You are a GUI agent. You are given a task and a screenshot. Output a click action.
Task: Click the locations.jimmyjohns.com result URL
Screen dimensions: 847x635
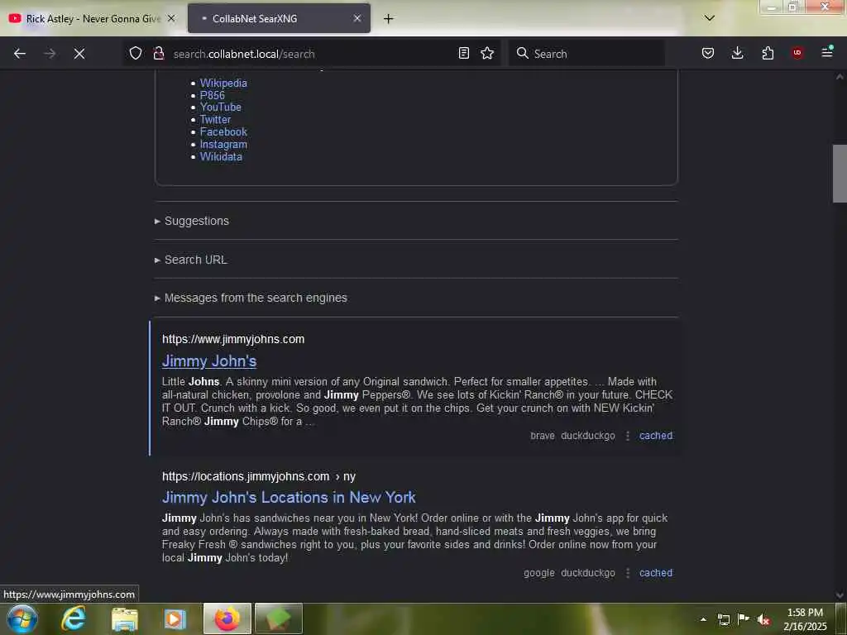pos(259,476)
